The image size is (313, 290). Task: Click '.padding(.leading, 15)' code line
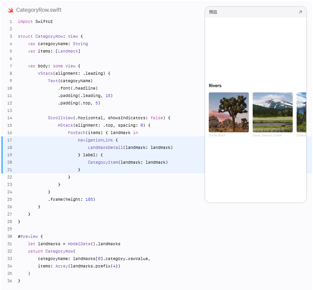tap(85, 96)
